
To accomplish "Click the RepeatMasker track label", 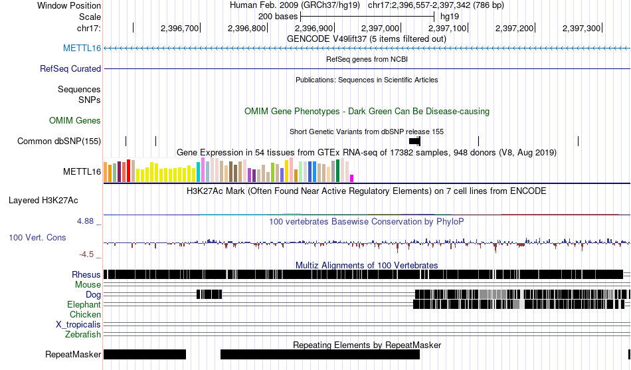I will (x=73, y=354).
